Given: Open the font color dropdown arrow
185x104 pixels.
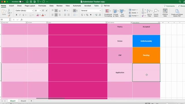Looking at the screenshot, I should 45,15.
